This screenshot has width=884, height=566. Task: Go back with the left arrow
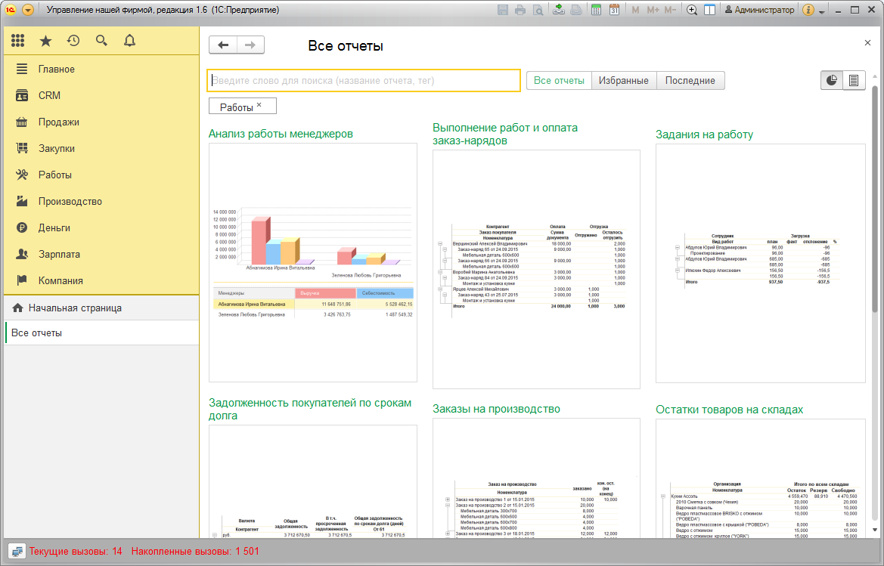[223, 45]
